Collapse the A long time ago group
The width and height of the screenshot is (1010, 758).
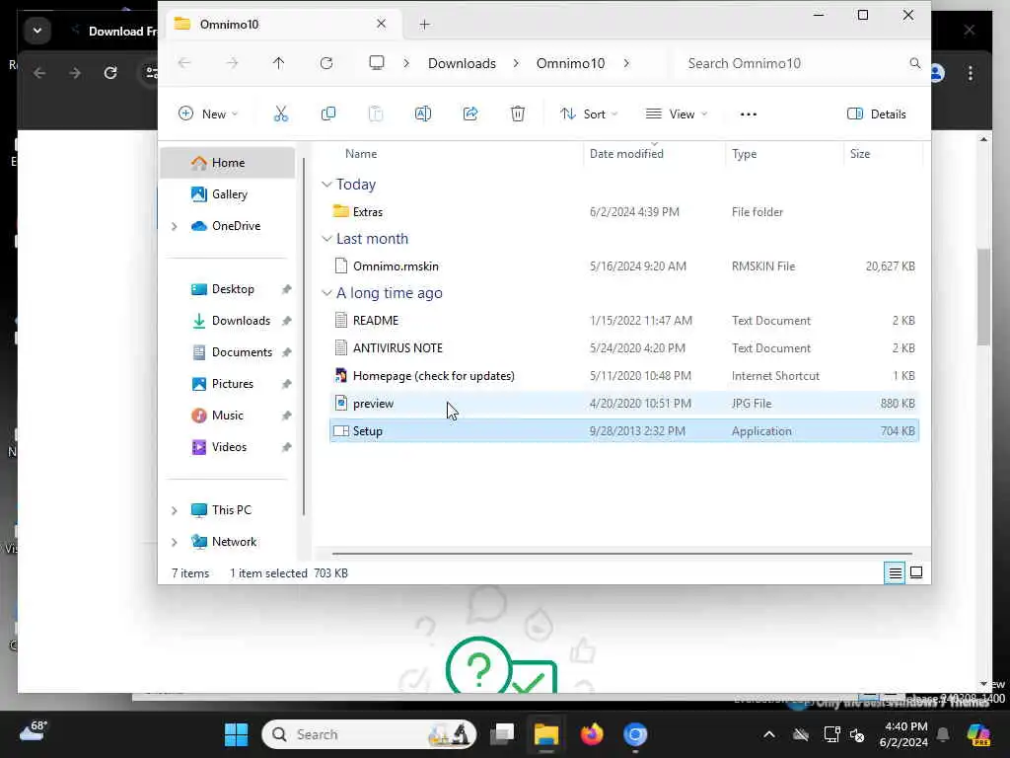326,292
